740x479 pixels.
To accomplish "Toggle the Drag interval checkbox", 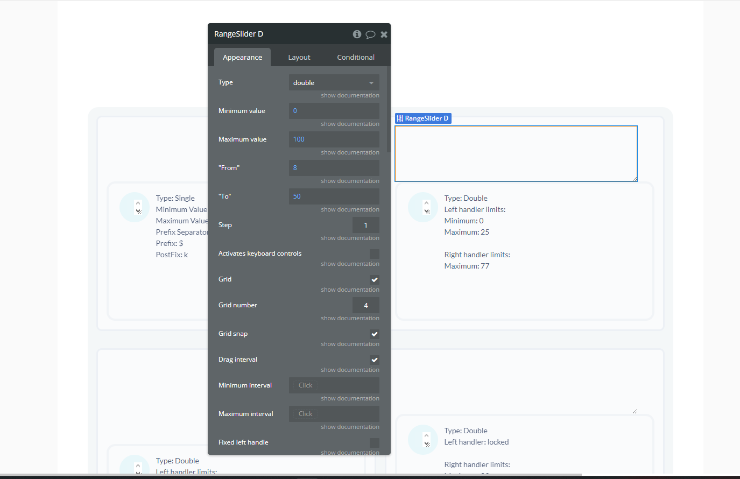I will click(x=375, y=360).
